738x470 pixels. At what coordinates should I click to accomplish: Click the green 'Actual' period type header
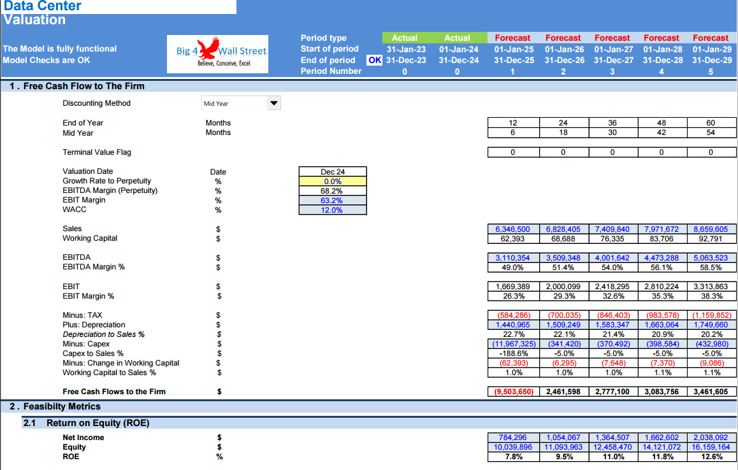tap(405, 38)
